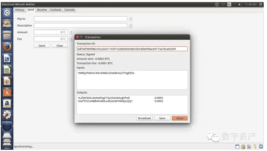The width and height of the screenshot is (267, 151).
Task: Click the Fee help question button
Action: click(x=71, y=39)
